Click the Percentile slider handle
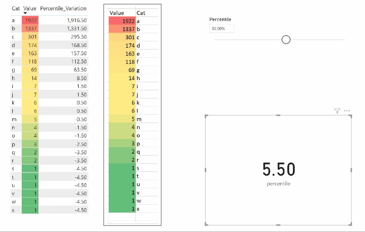Screen dimensions: 365x232 click(x=286, y=40)
